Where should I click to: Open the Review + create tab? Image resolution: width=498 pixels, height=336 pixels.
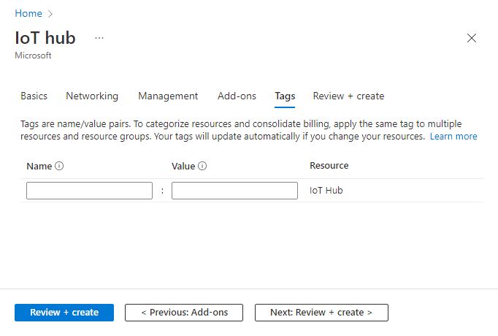(x=348, y=96)
